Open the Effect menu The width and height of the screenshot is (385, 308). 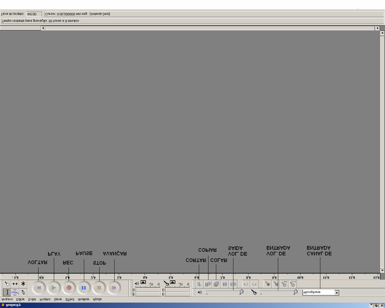70,299
